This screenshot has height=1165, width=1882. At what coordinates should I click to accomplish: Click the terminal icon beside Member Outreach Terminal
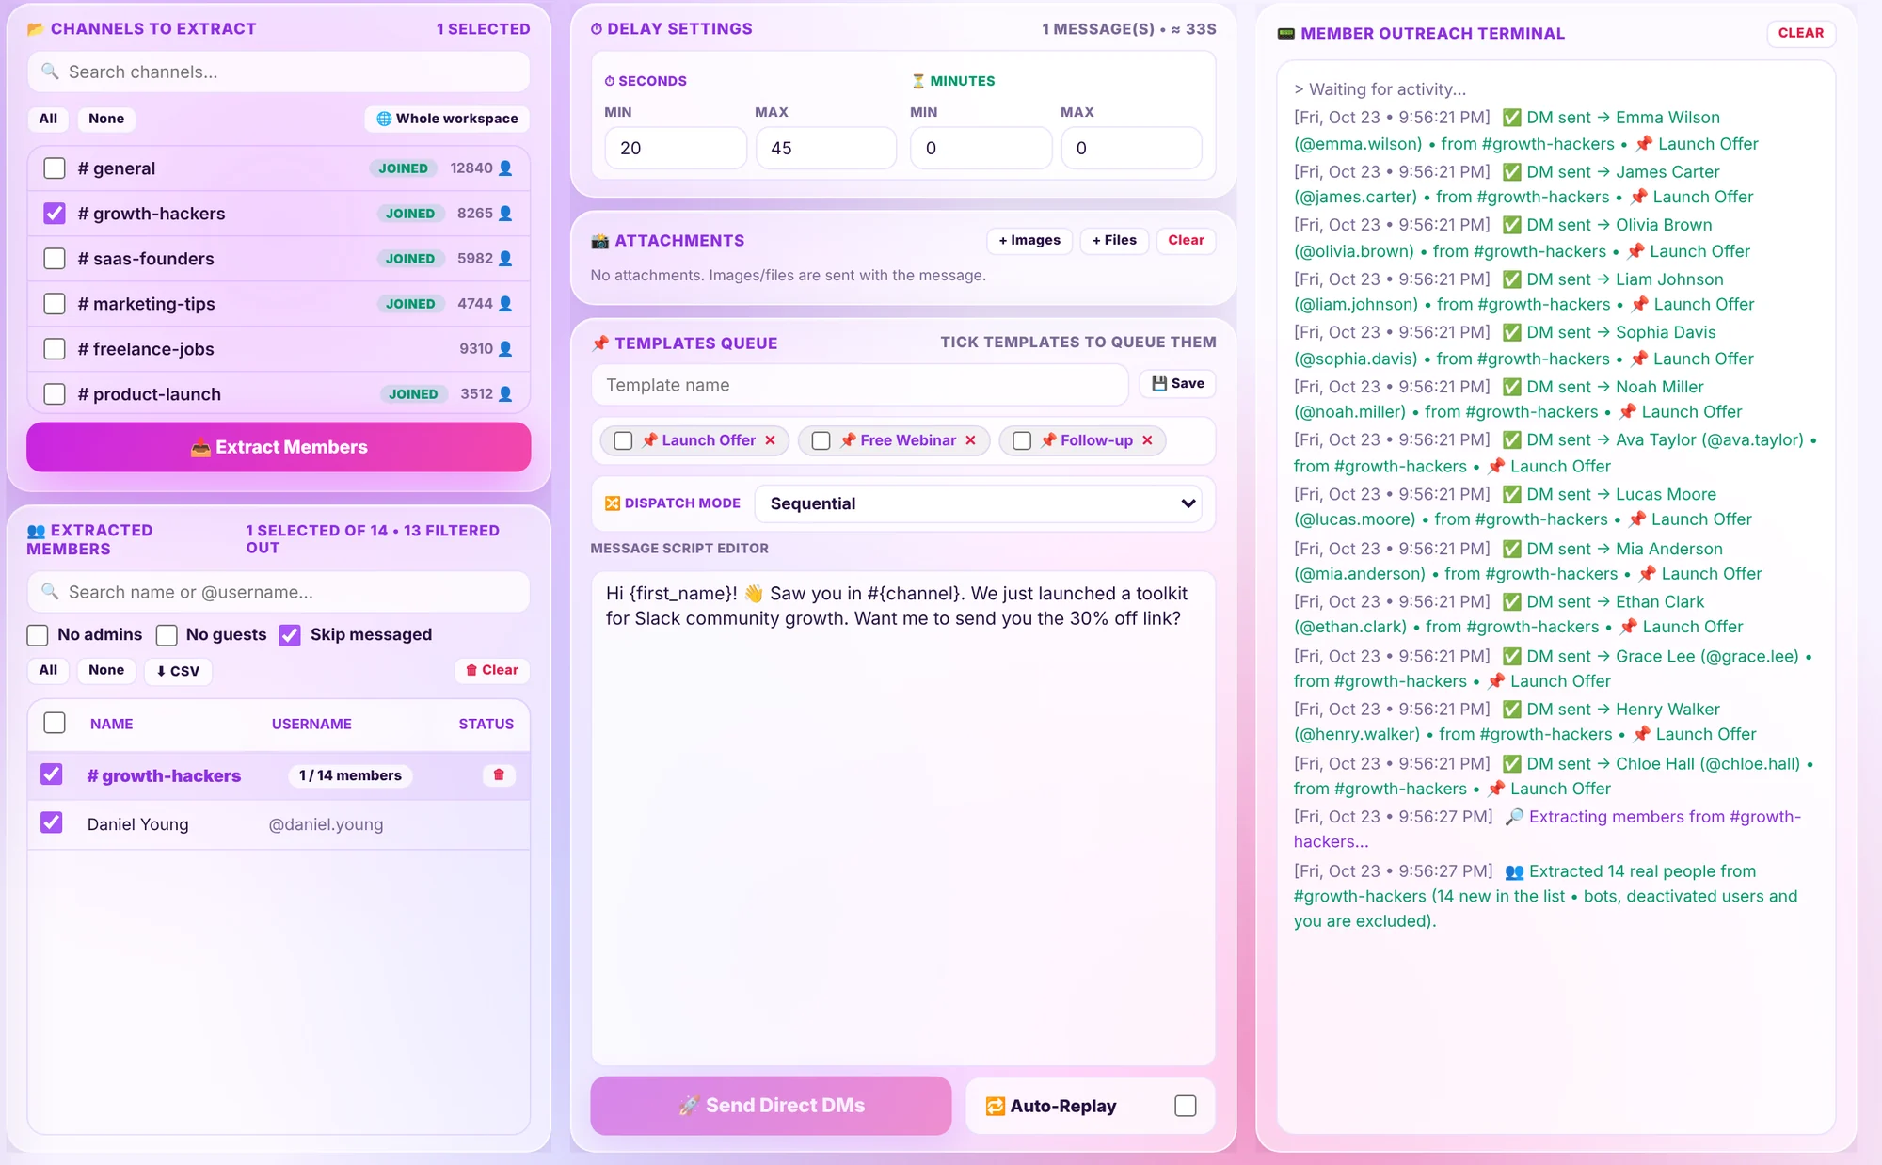point(1286,34)
